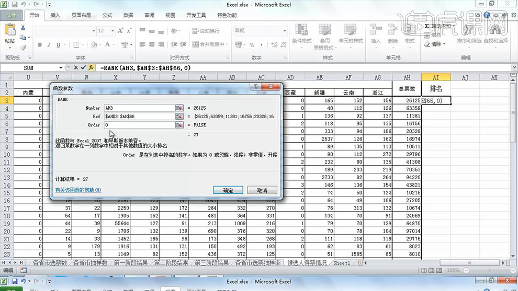518x291 pixels.
Task: Click the Decrease Font Size icon
Action: 129,31
